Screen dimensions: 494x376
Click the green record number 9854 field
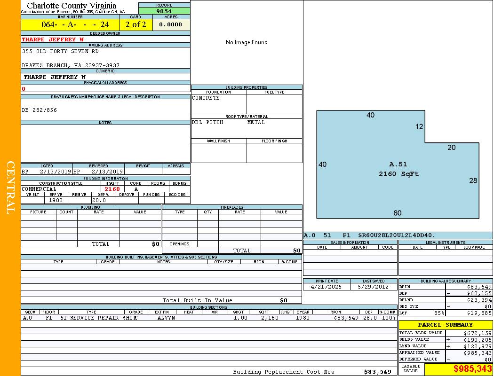click(164, 11)
